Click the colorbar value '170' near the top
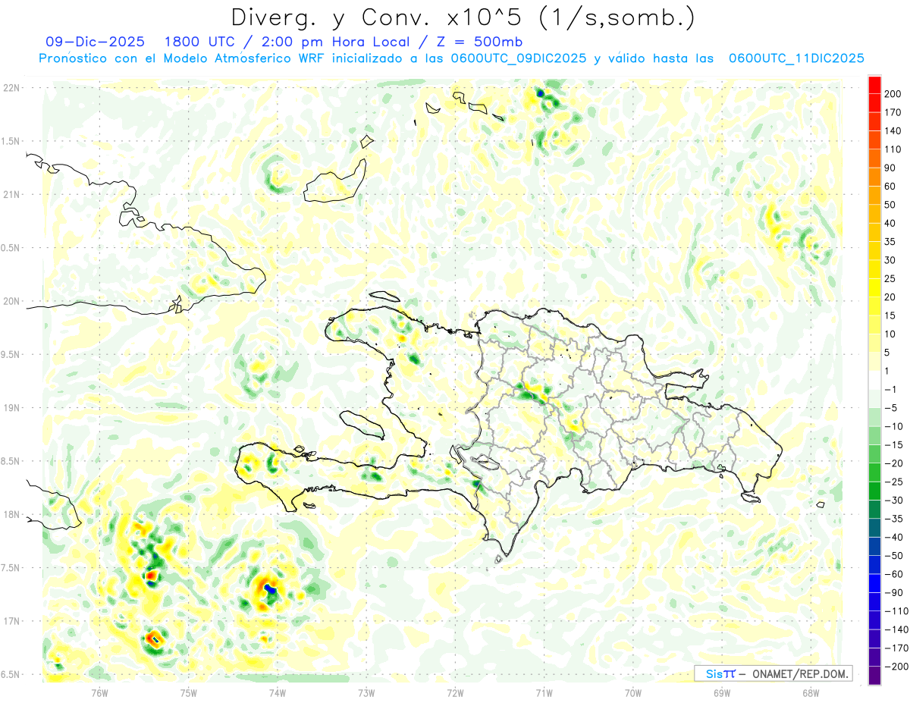The image size is (910, 703). pos(893,112)
